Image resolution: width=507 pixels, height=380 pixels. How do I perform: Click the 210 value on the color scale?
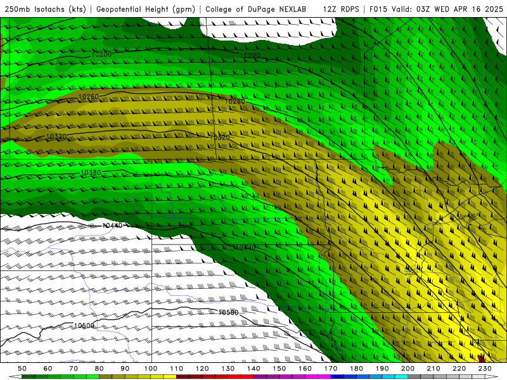(x=433, y=369)
